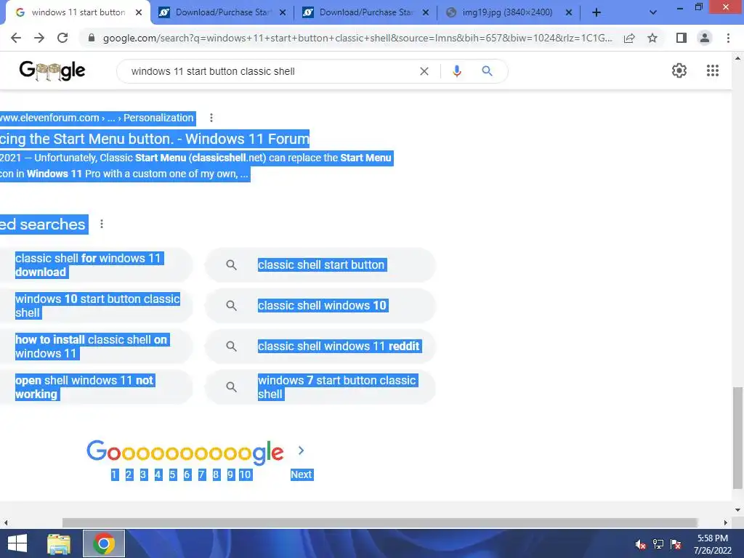Click the Next results link
The height and width of the screenshot is (558, 744).
pos(302,474)
